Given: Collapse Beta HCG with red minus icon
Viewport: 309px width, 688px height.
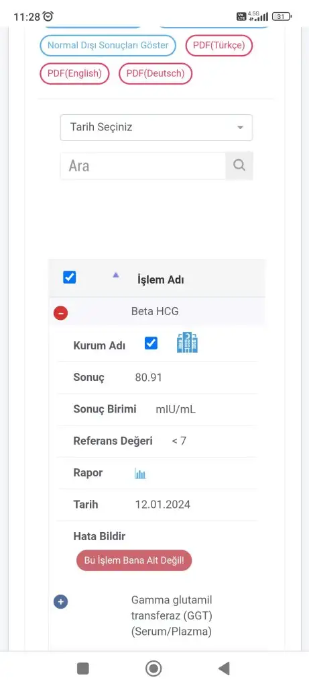Looking at the screenshot, I should (x=60, y=313).
